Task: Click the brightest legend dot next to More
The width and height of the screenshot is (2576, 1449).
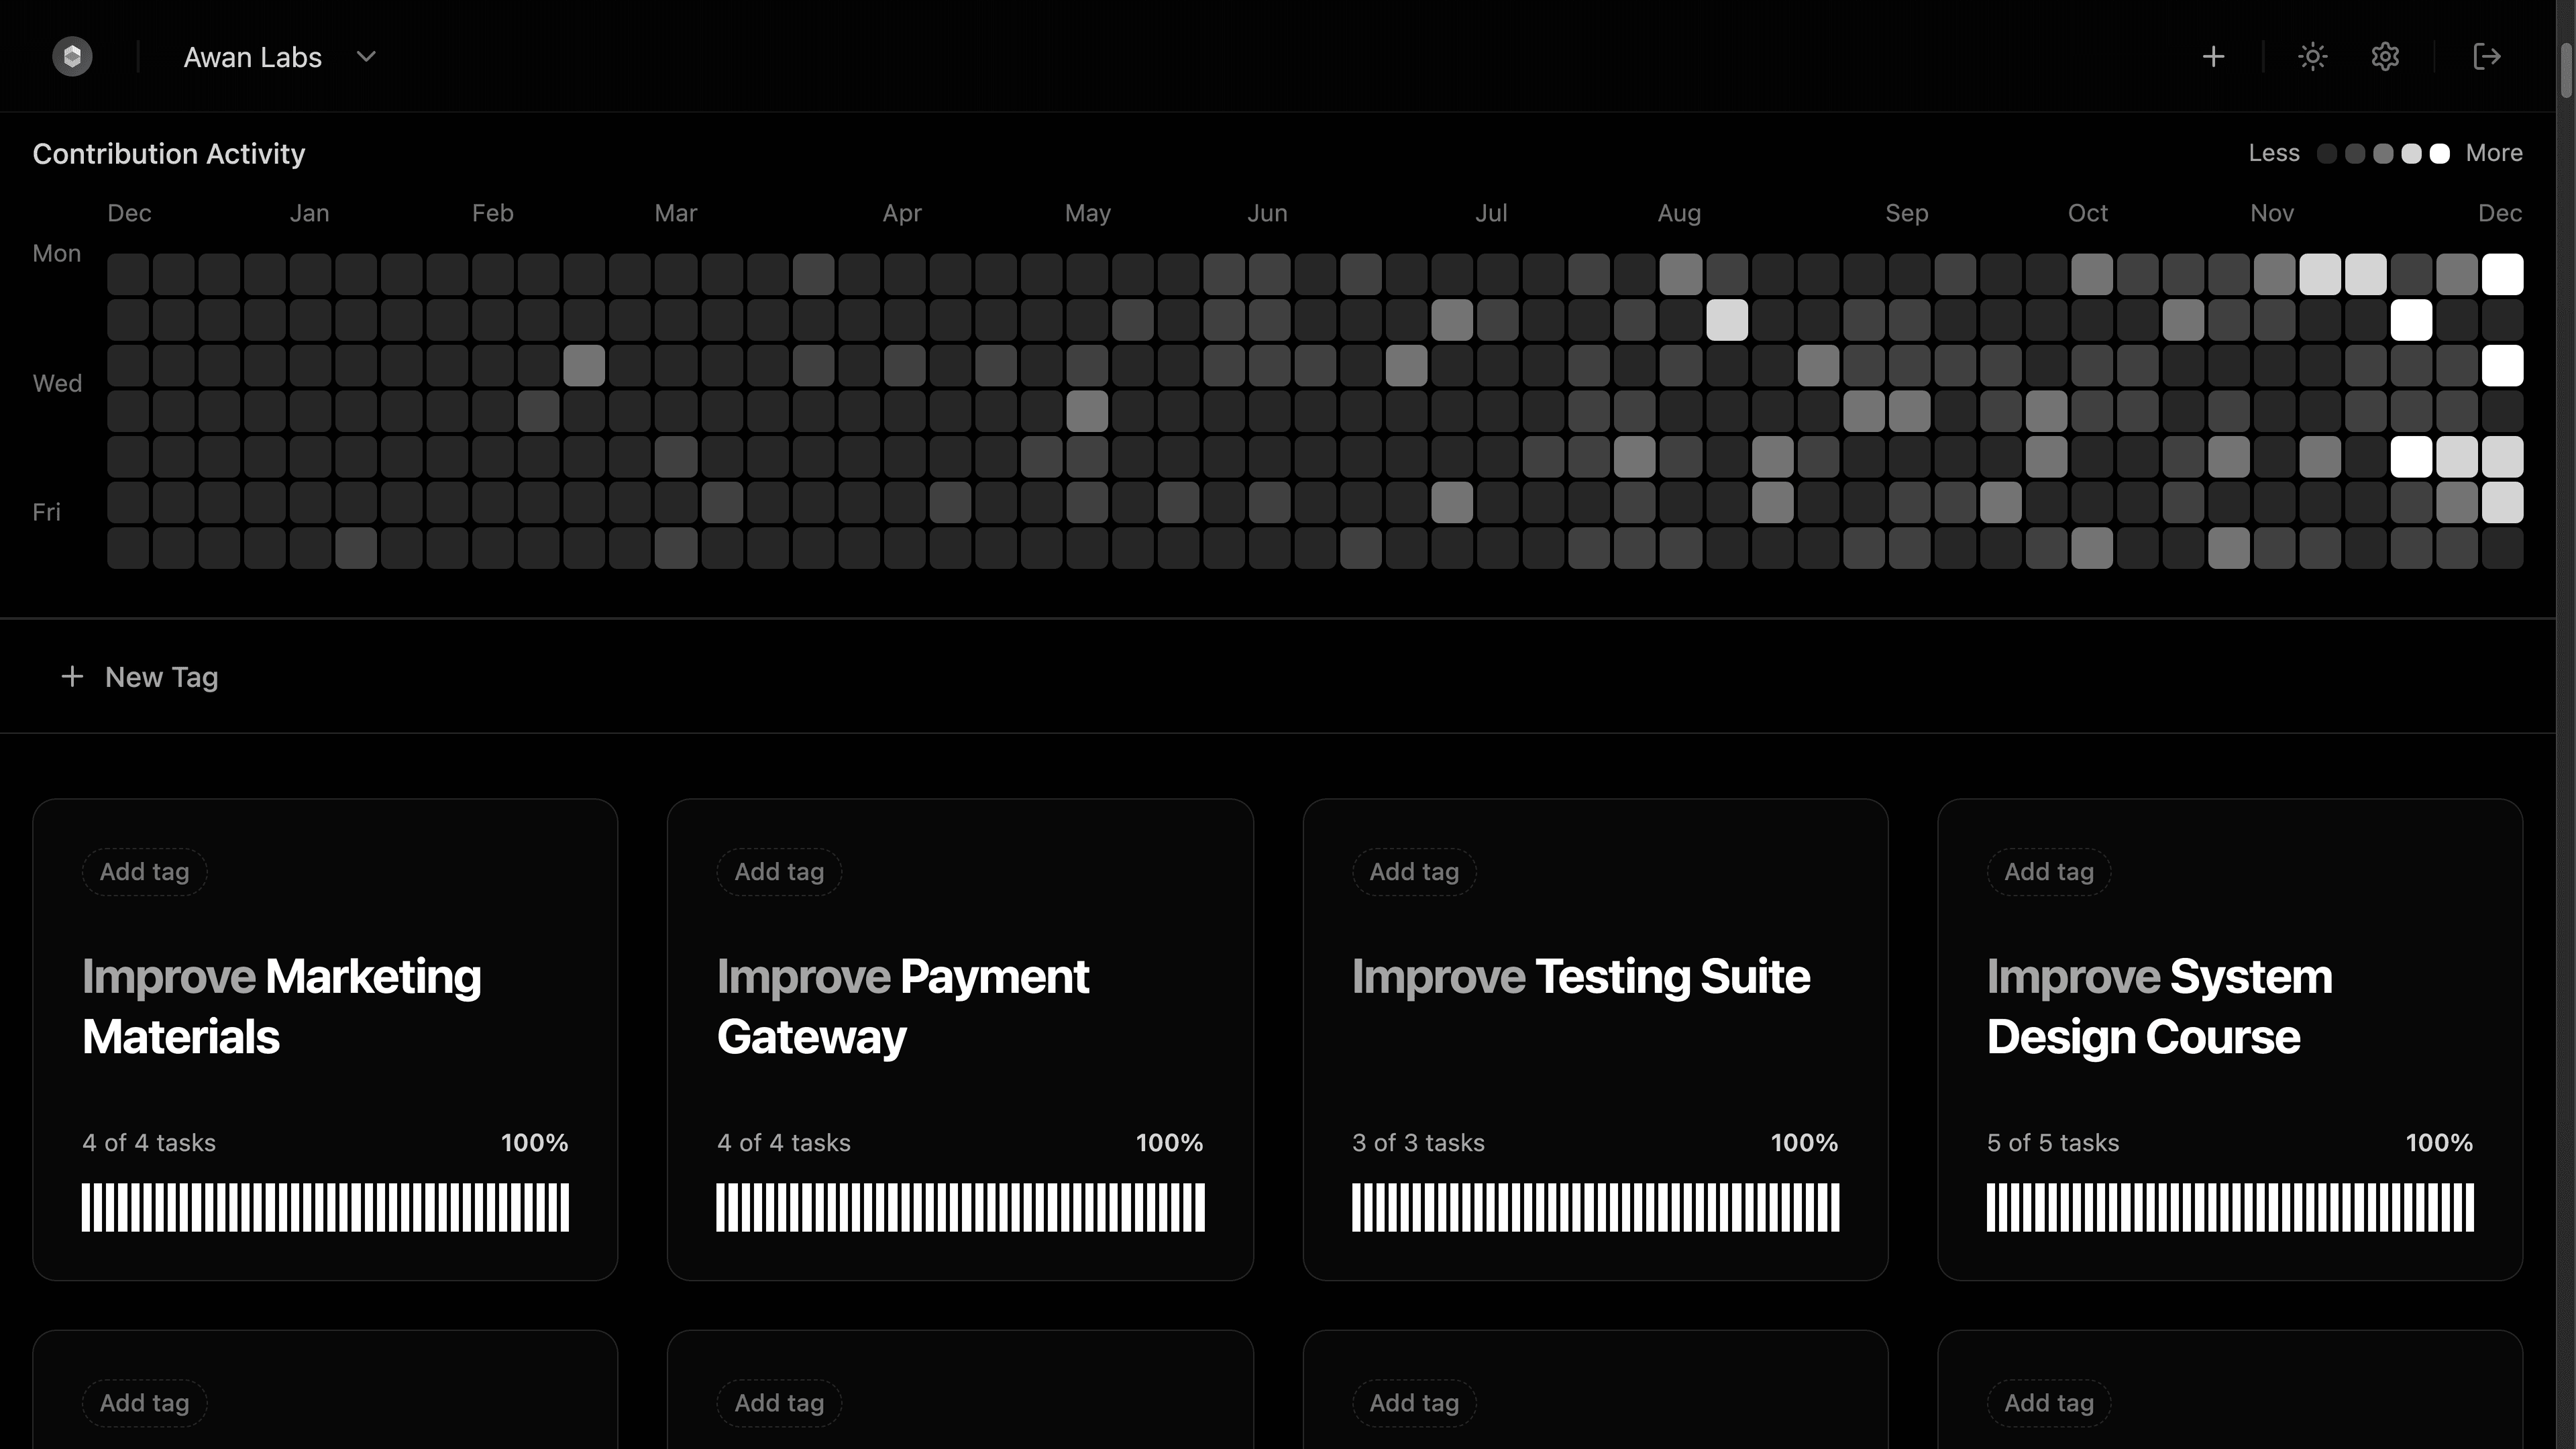Action: click(2439, 153)
